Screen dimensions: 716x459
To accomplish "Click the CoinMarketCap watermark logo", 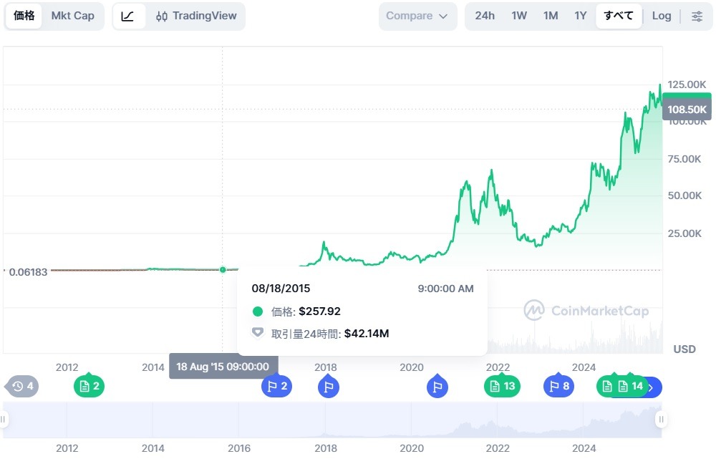I will pos(589,310).
